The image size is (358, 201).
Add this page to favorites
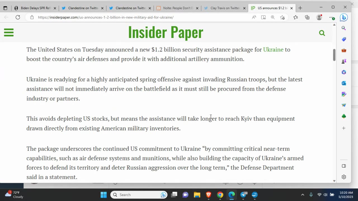[x=282, y=17]
